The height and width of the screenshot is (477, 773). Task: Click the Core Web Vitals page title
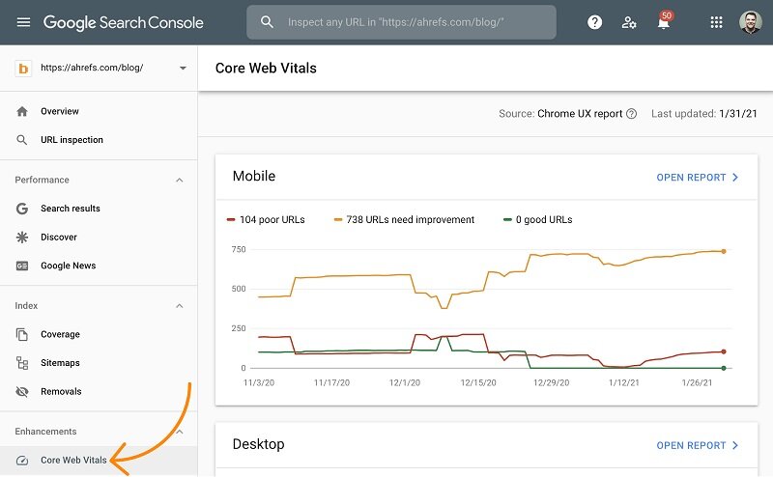[266, 68]
